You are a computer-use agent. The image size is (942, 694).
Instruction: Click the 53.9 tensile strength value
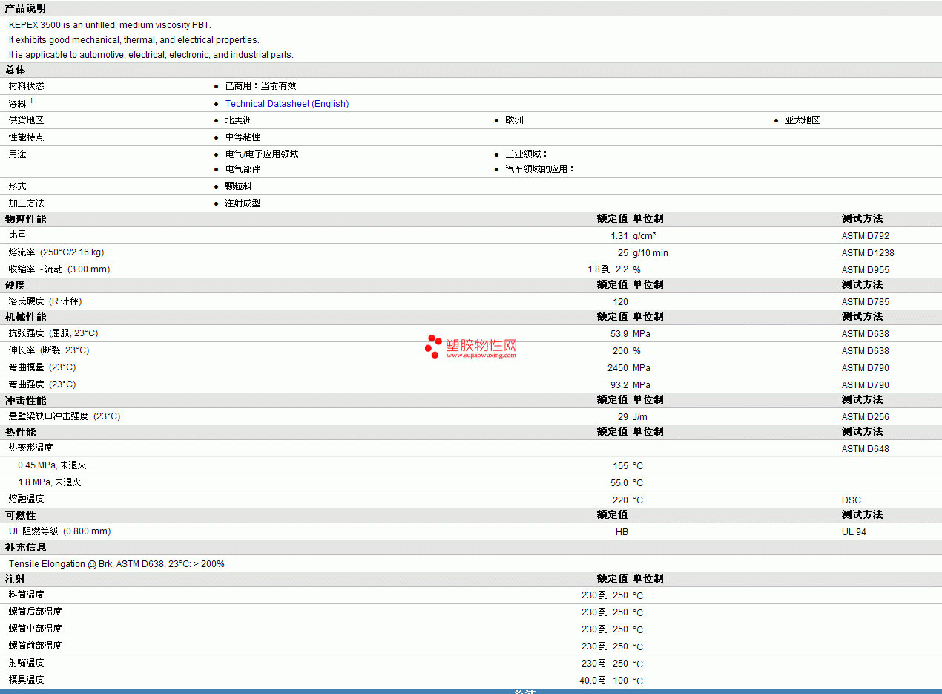click(x=619, y=334)
